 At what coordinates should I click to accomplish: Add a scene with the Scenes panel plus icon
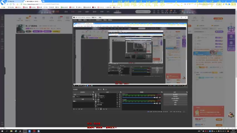tap(74, 109)
